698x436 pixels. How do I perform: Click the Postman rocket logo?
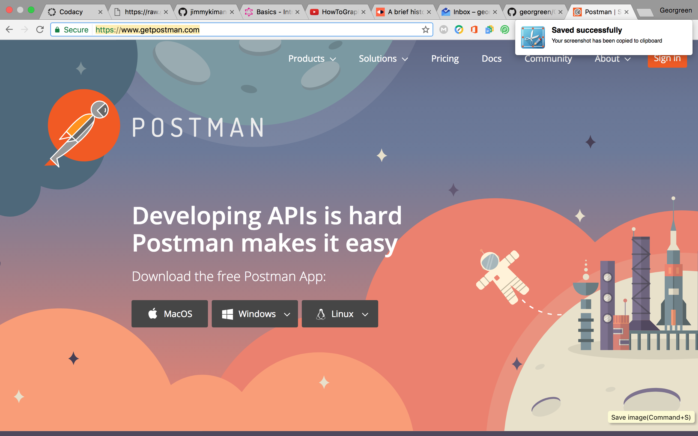[x=83, y=126]
